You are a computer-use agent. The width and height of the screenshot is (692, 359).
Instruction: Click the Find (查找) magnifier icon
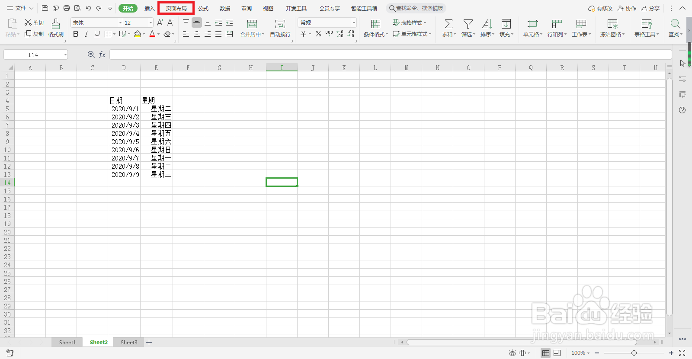[x=675, y=24]
